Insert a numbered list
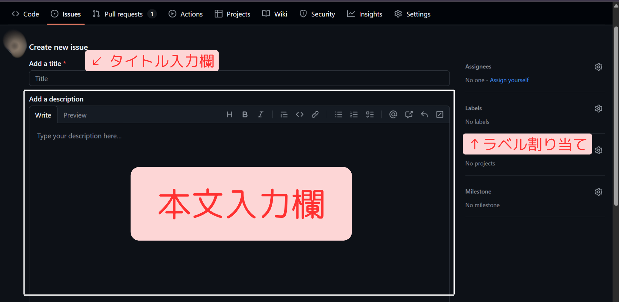 coord(354,115)
